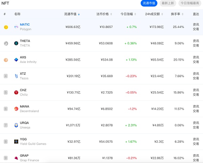Switch to the 最新上新 tab
The width and height of the screenshot is (203, 163).
click(x=168, y=3)
